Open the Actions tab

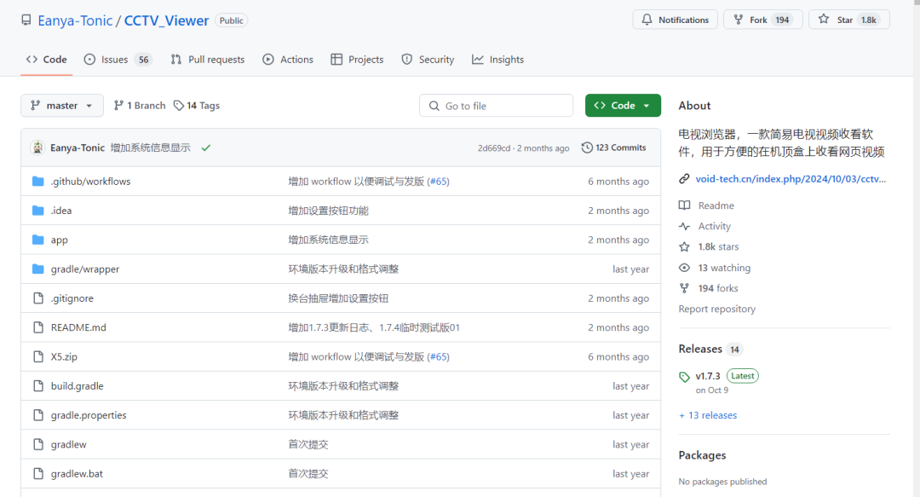pyautogui.click(x=288, y=60)
